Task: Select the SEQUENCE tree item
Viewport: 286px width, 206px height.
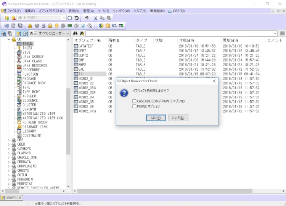Action: coord(30,101)
